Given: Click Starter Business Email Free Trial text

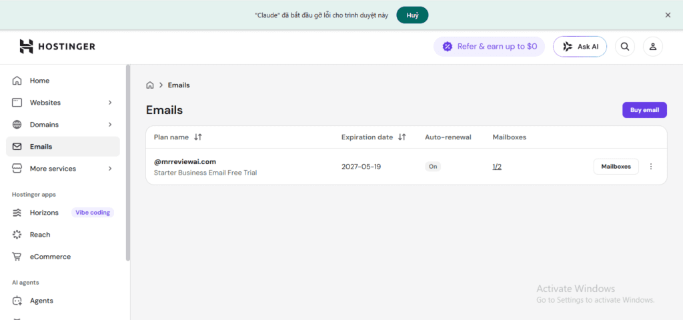Looking at the screenshot, I should pos(205,173).
